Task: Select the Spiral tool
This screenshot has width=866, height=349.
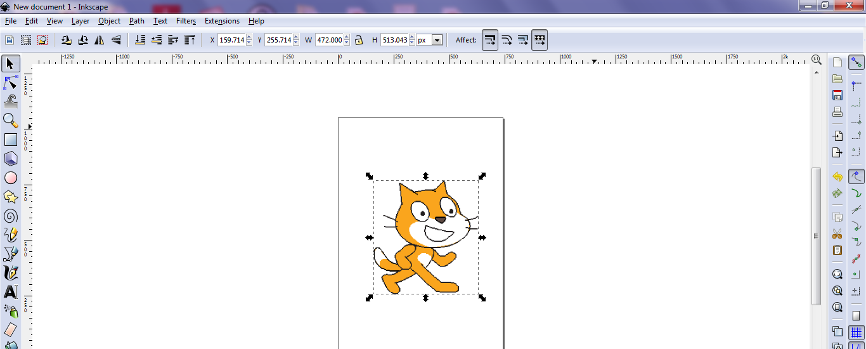Action: (10, 216)
